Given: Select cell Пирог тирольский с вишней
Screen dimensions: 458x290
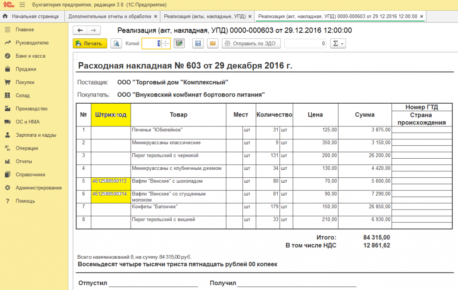Looking at the screenshot, I should 178,223.
